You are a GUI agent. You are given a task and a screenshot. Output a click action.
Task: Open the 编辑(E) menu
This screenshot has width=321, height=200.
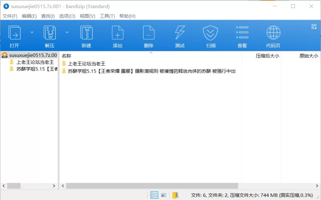(29, 16)
